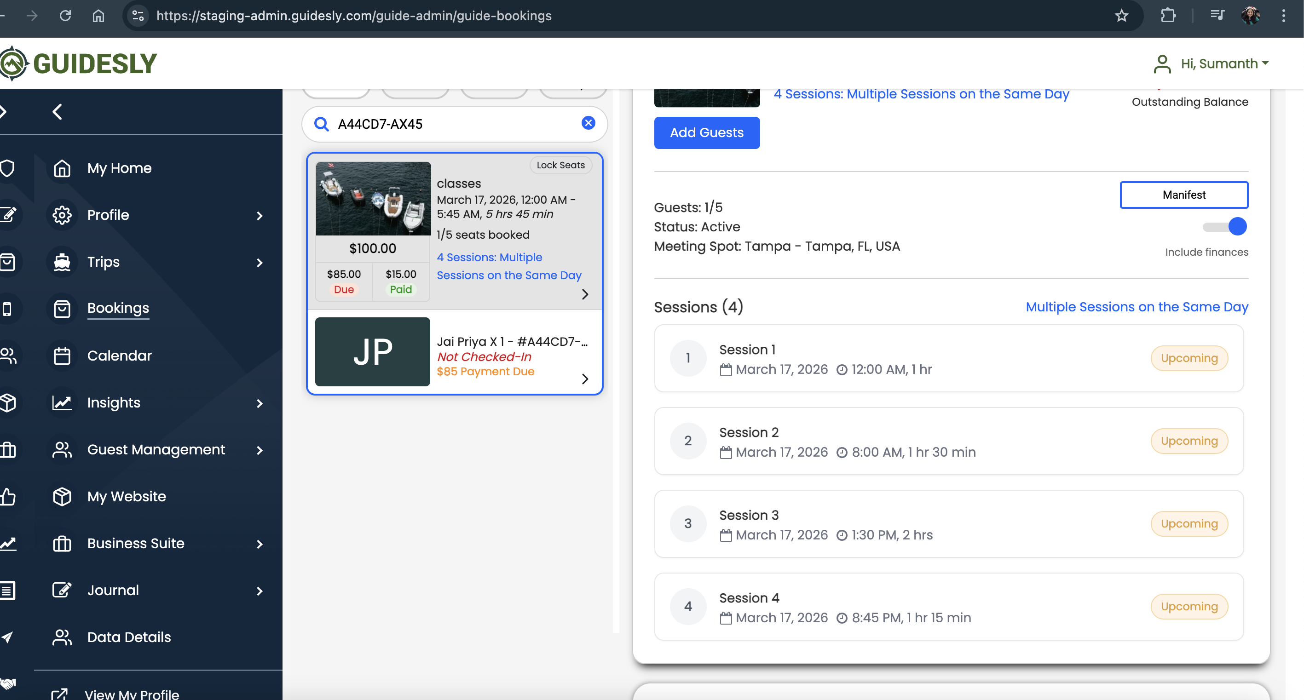Click the My Home house icon
Viewport: 1304px width, 700px height.
click(62, 168)
